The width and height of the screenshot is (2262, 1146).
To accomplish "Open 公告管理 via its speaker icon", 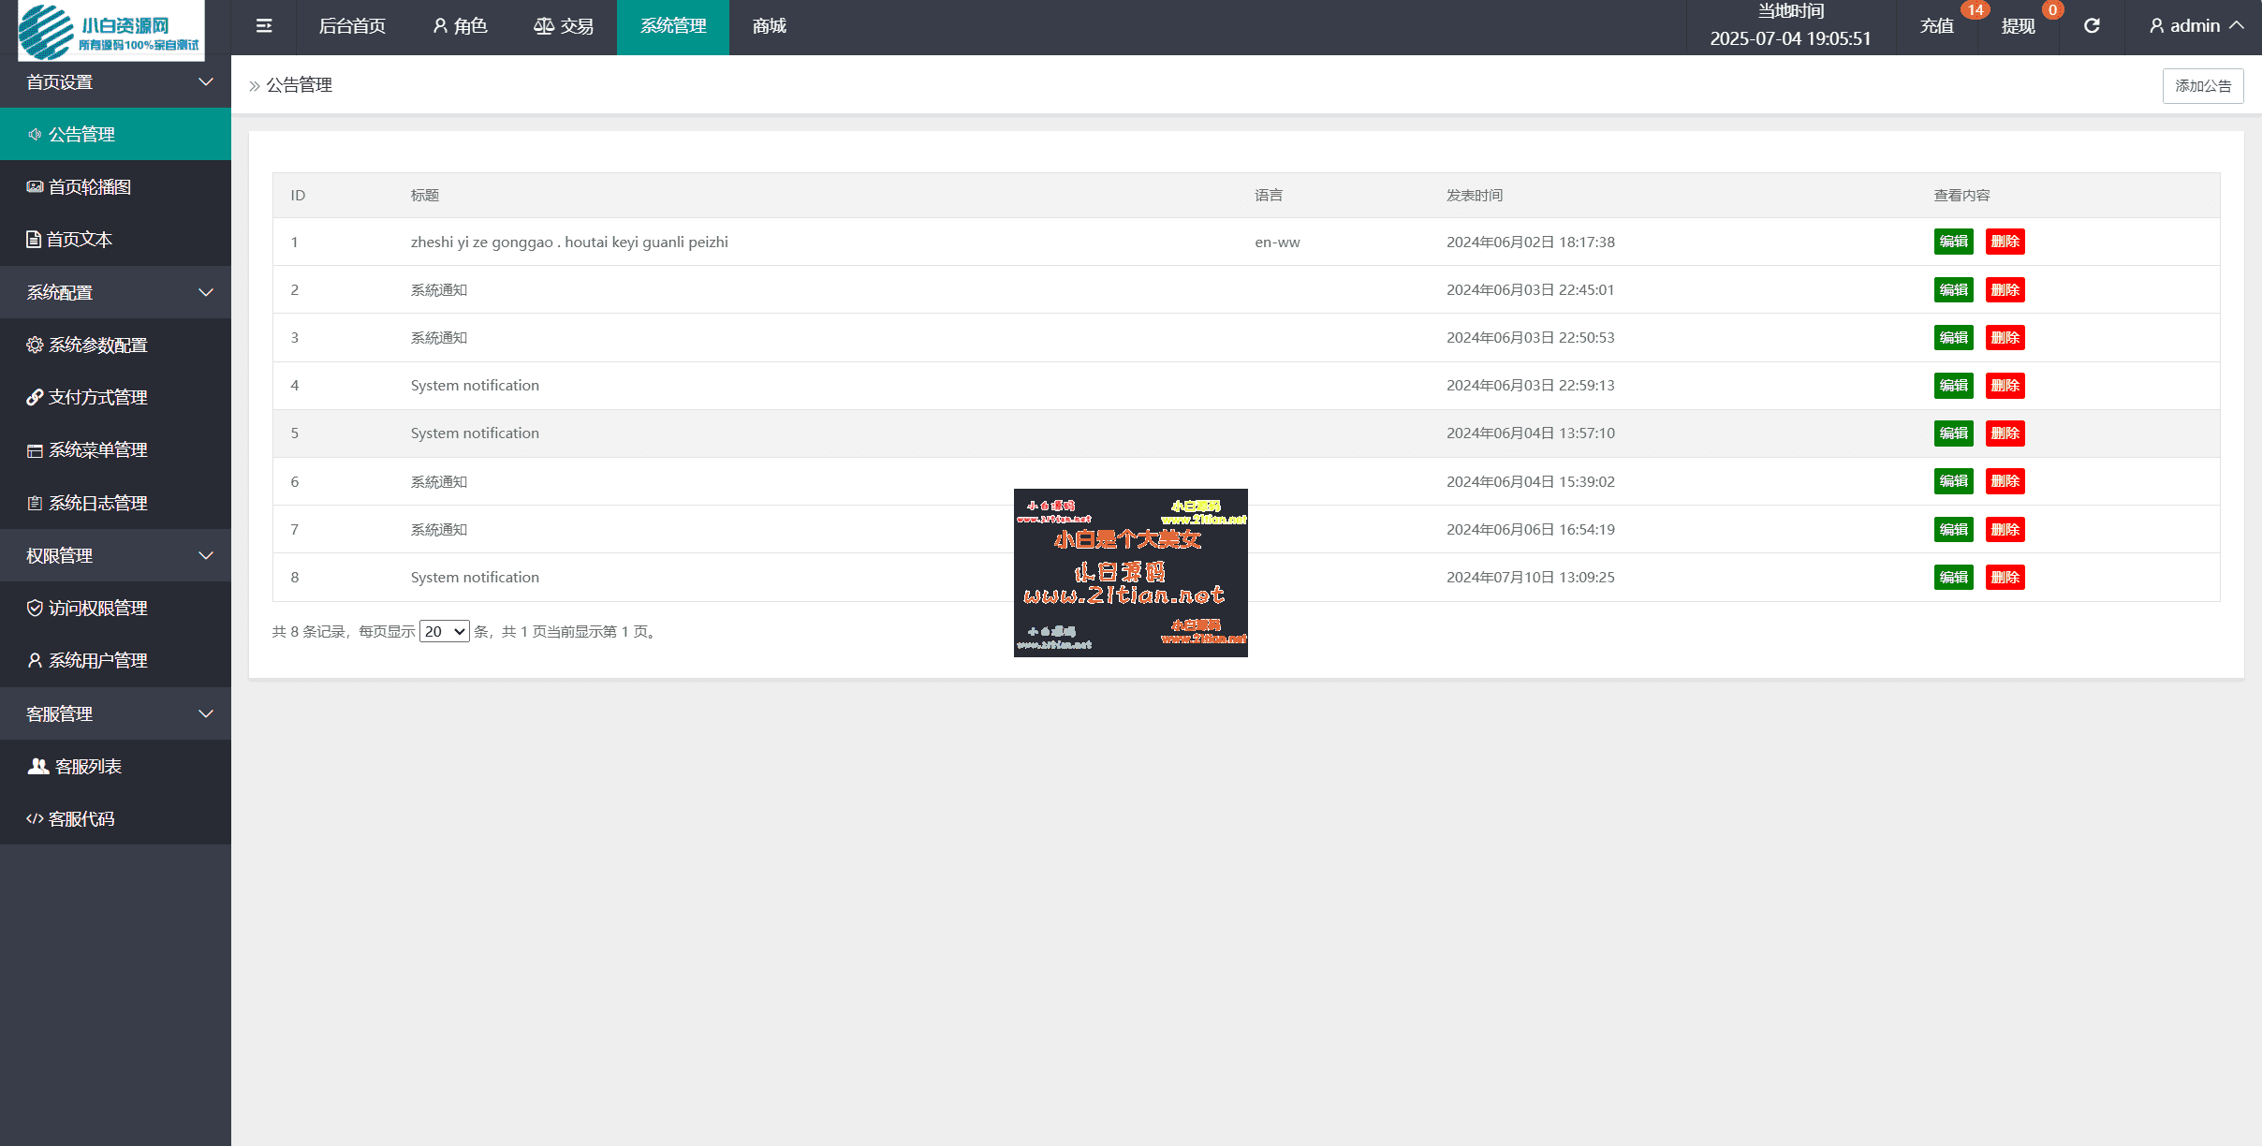I will [x=35, y=135].
